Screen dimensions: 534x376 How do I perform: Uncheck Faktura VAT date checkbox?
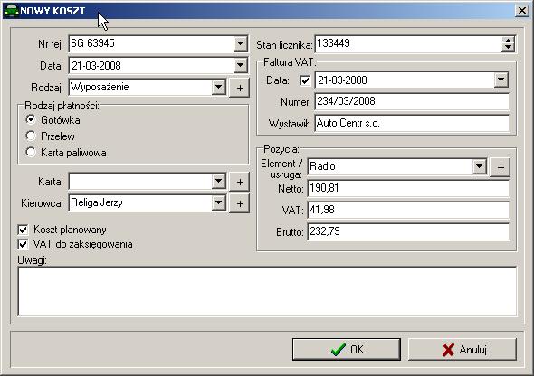(x=305, y=80)
